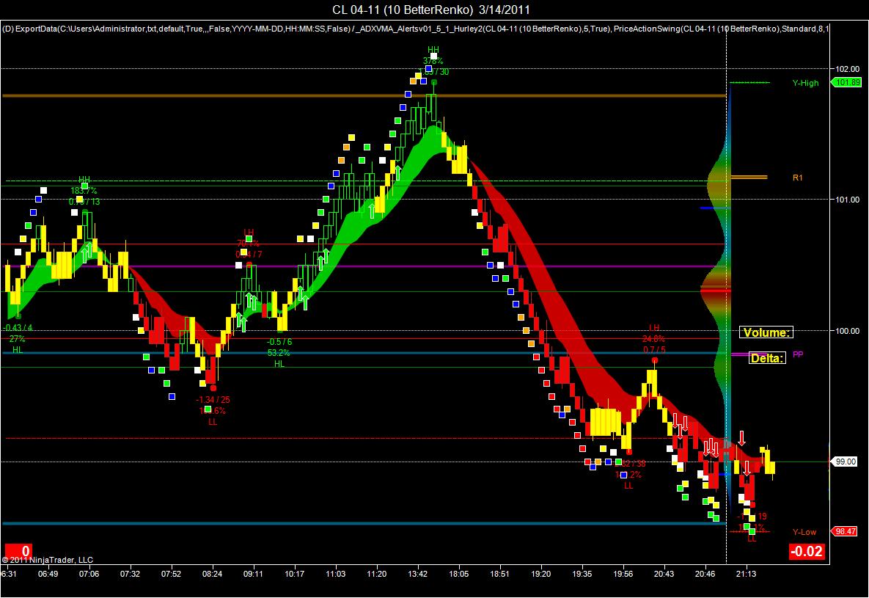Image resolution: width=869 pixels, height=598 pixels.
Task: Click the 102.00 price axis label
Action: point(848,70)
